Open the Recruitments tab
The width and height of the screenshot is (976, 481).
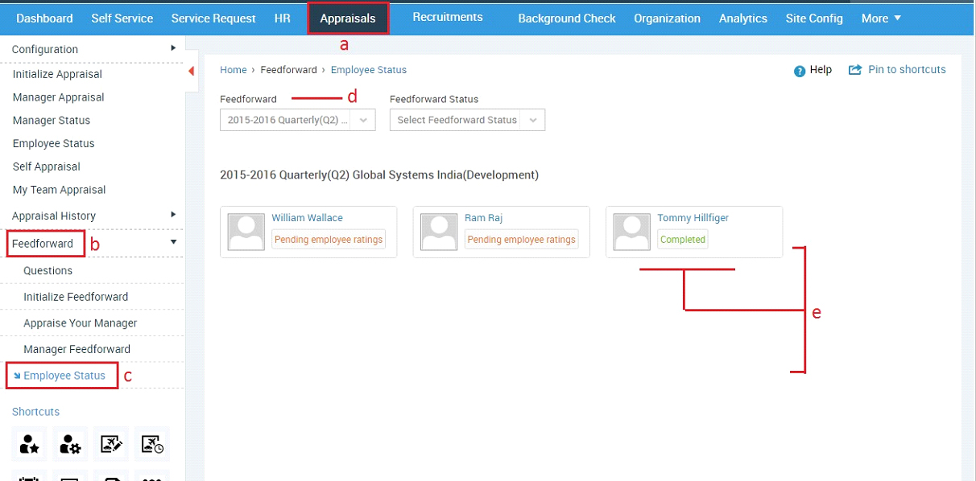click(x=448, y=16)
